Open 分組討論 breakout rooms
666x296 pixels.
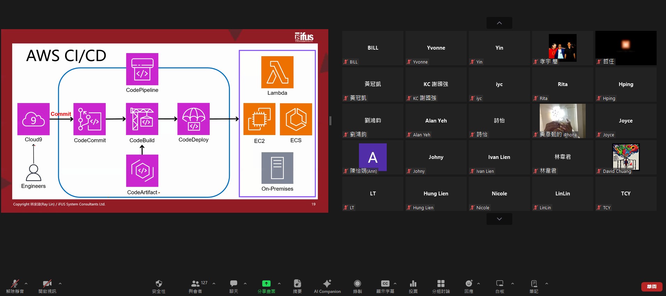(x=441, y=286)
